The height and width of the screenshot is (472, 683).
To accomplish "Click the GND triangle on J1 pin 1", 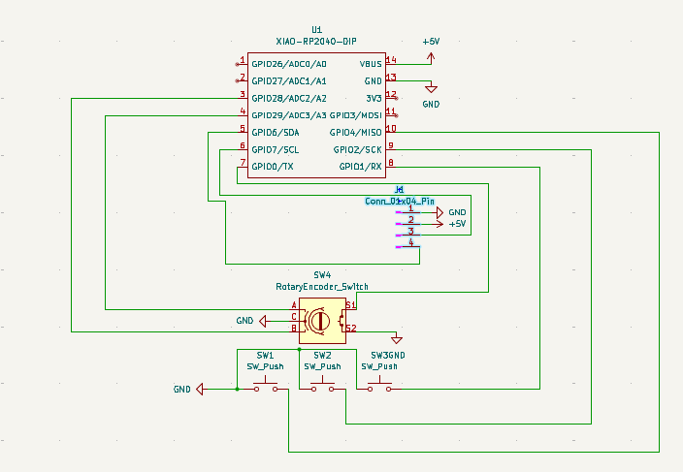I will pyautogui.click(x=439, y=212).
